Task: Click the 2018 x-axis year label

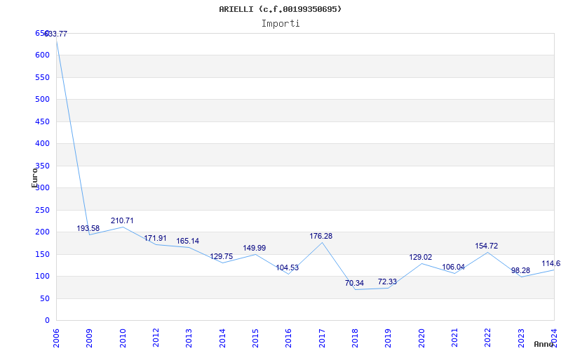Action: pyautogui.click(x=355, y=338)
